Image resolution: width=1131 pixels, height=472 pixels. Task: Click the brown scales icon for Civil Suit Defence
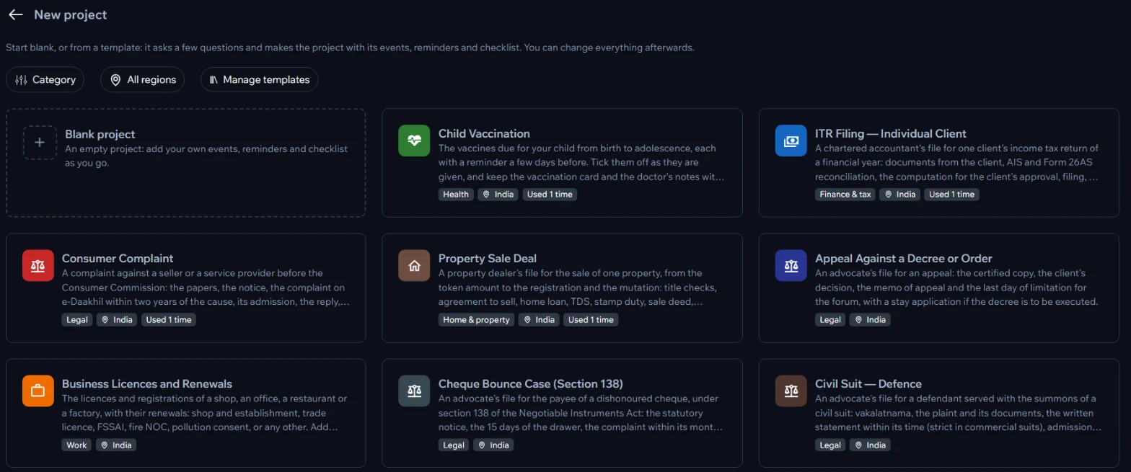[791, 391]
